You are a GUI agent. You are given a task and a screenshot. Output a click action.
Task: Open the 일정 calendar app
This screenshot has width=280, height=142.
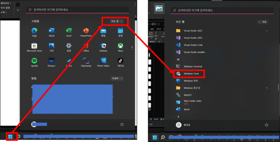pyautogui.click(x=120, y=32)
